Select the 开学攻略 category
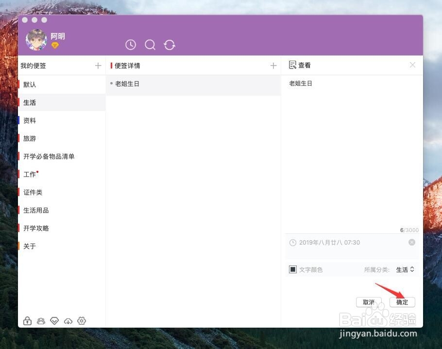The width and height of the screenshot is (442, 349). 62,228
